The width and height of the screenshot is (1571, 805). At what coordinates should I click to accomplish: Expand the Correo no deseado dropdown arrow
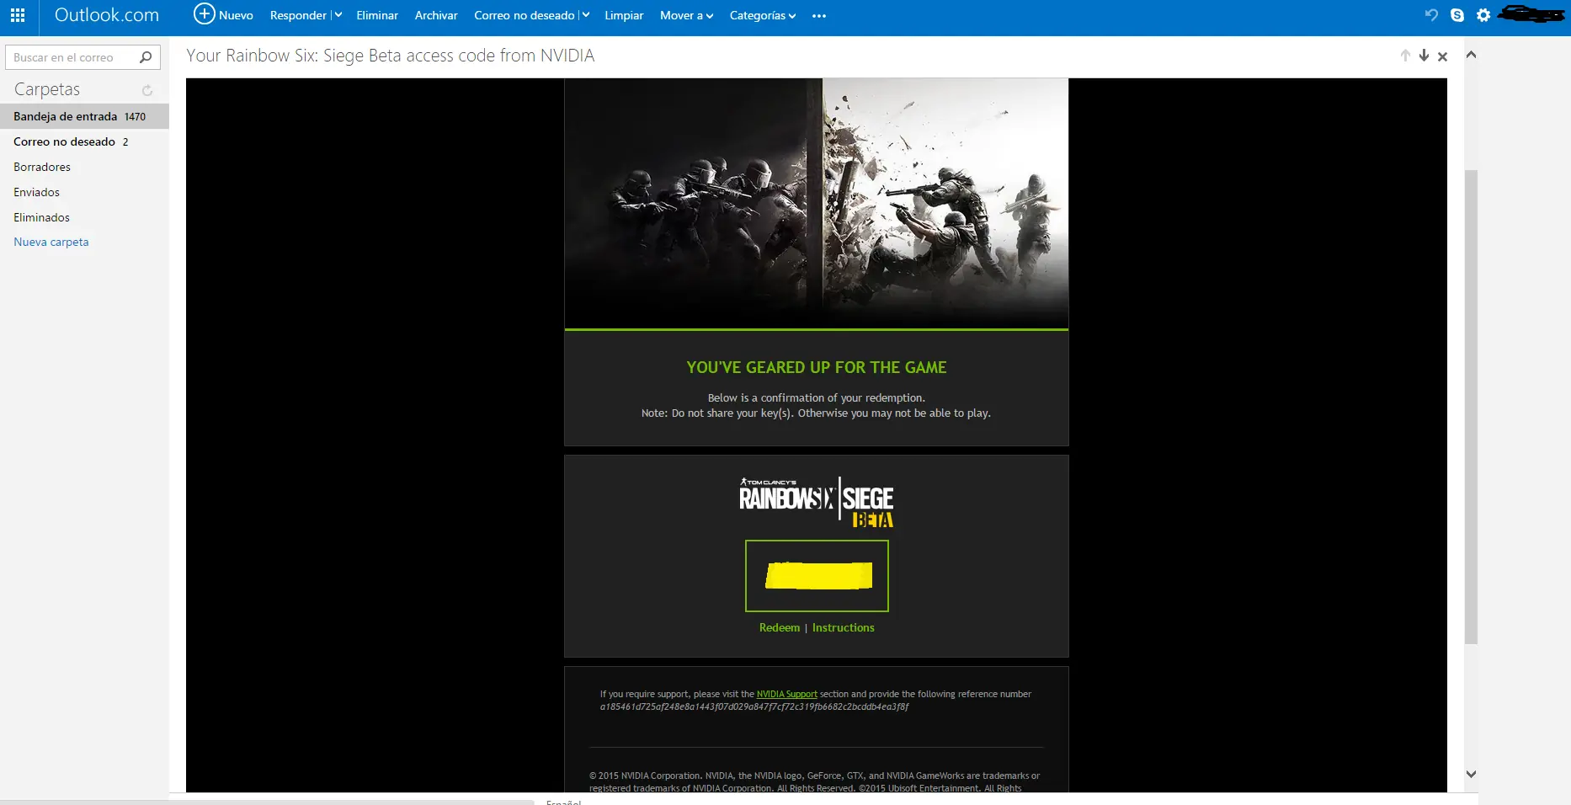[x=585, y=15]
